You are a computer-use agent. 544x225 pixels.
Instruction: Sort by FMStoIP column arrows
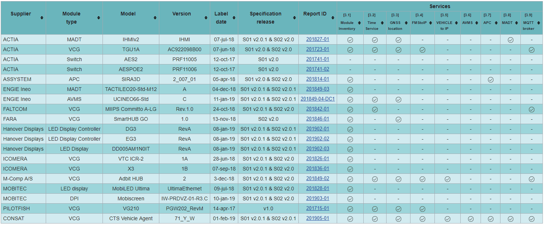coord(430,23)
